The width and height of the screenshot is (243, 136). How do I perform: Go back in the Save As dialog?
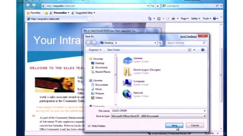[x=88, y=43]
